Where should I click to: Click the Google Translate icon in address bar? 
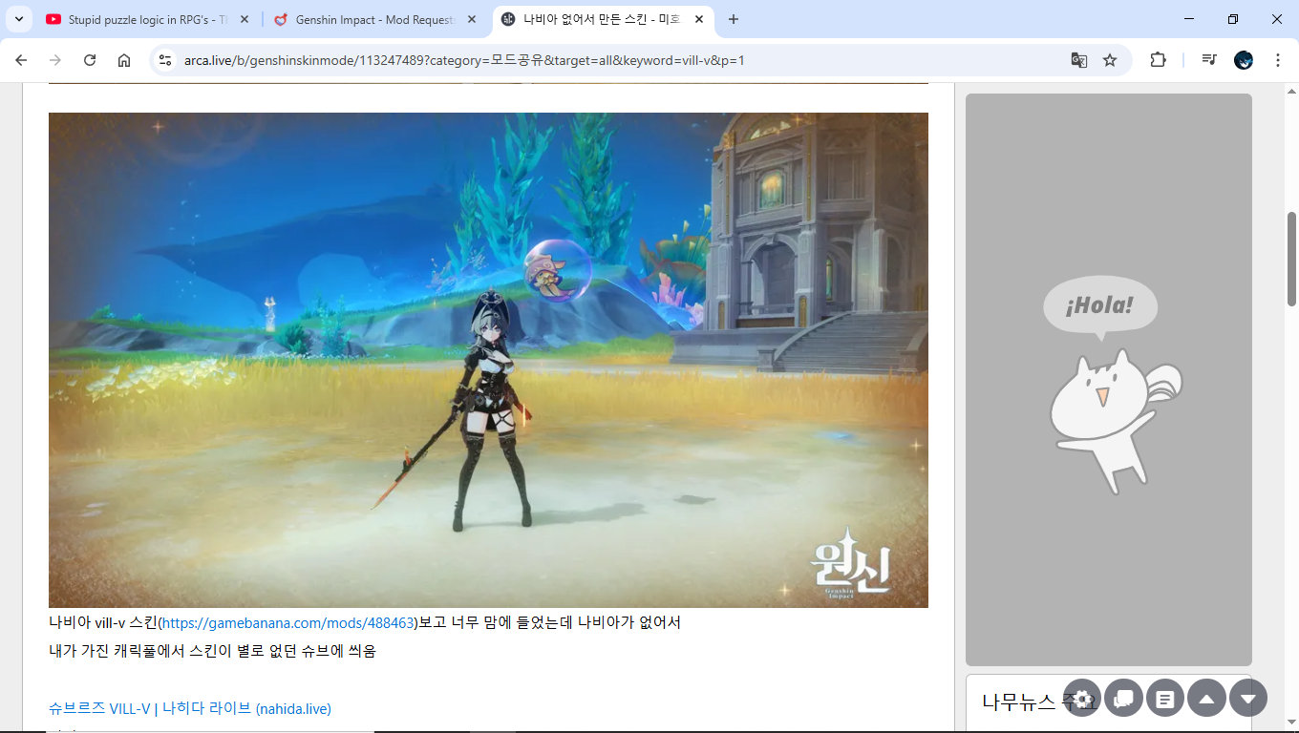[x=1079, y=60]
